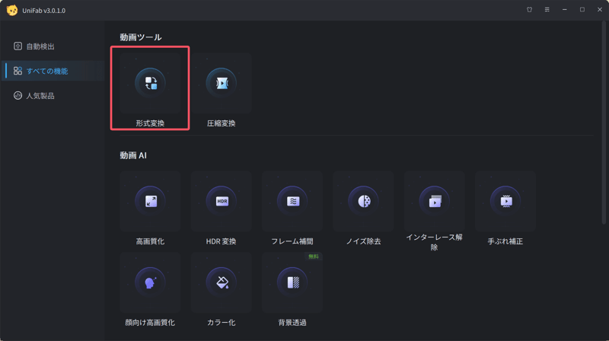Select the フレーム補間 frame interpolation tool
This screenshot has height=341, width=609.
[292, 201]
